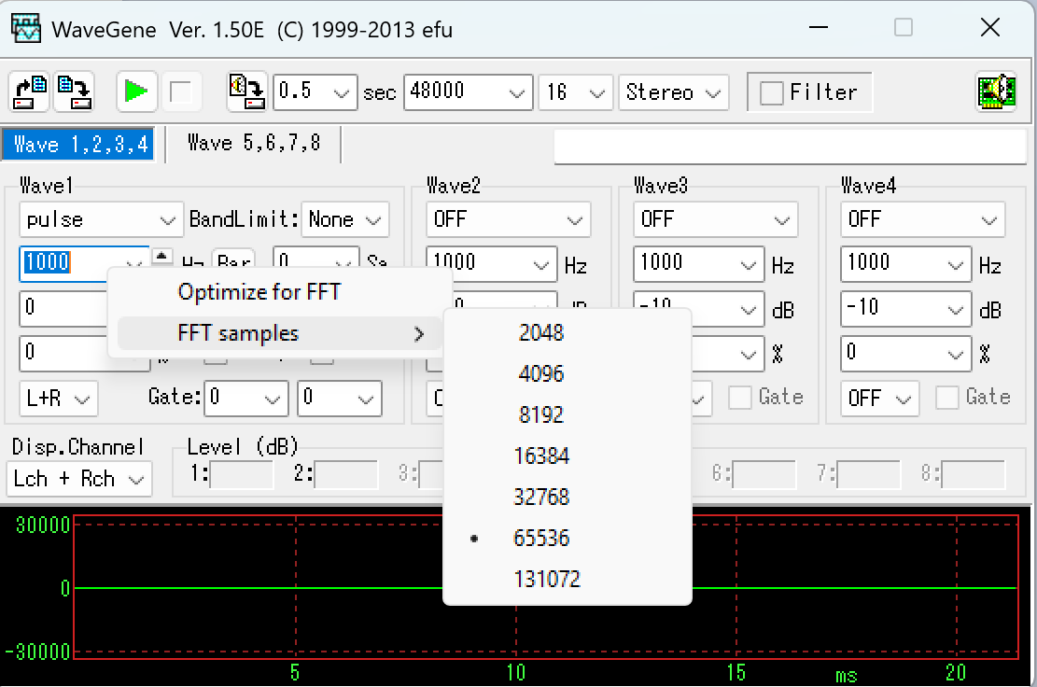1037x687 pixels.
Task: Select 8192 FFT samples
Action: pyautogui.click(x=567, y=414)
